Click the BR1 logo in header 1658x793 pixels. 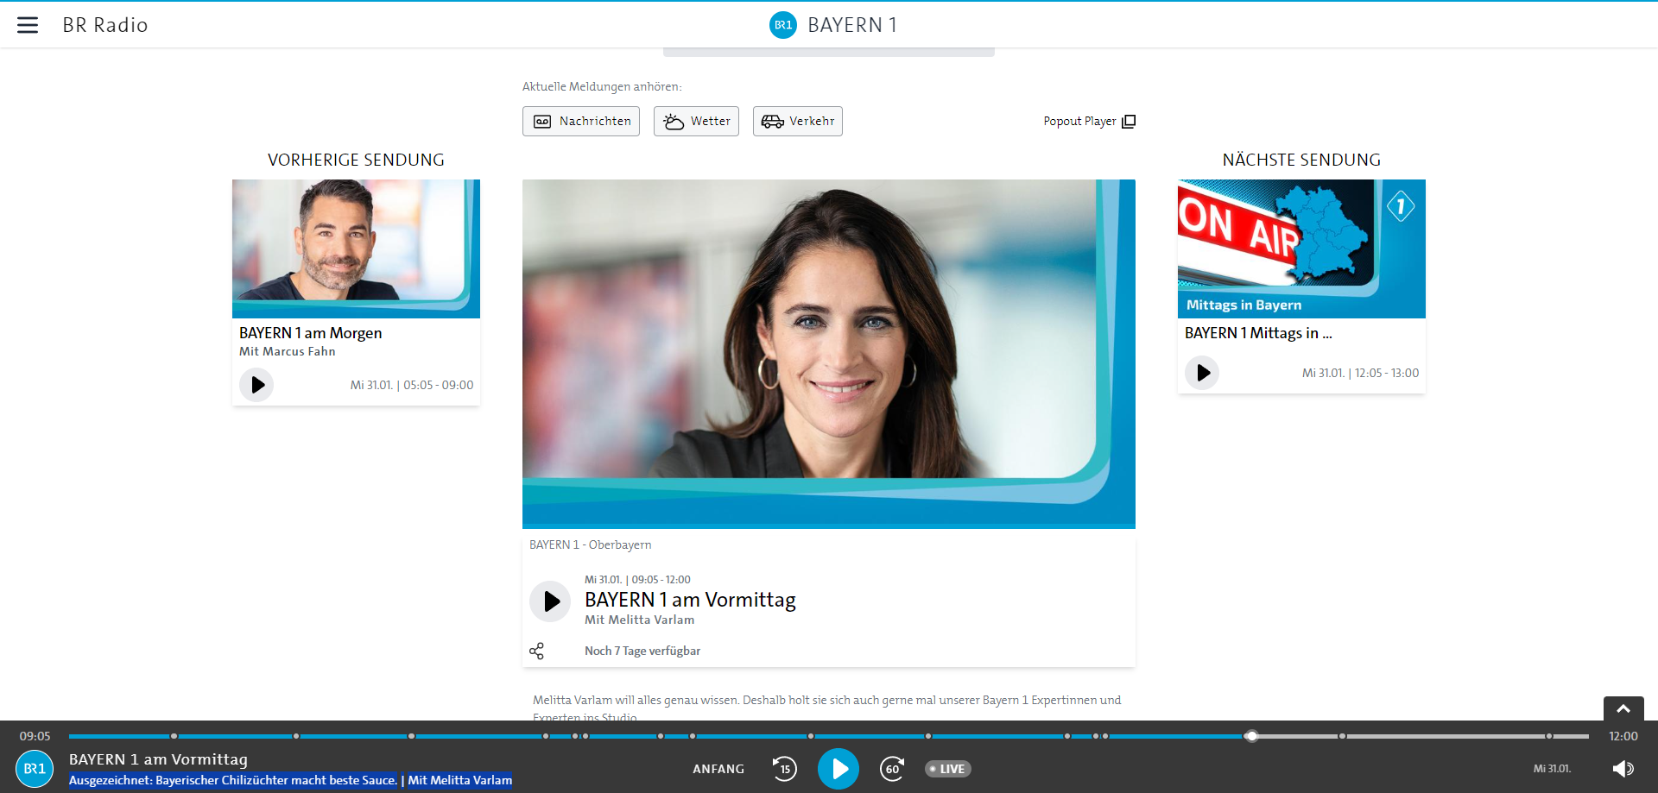(783, 25)
